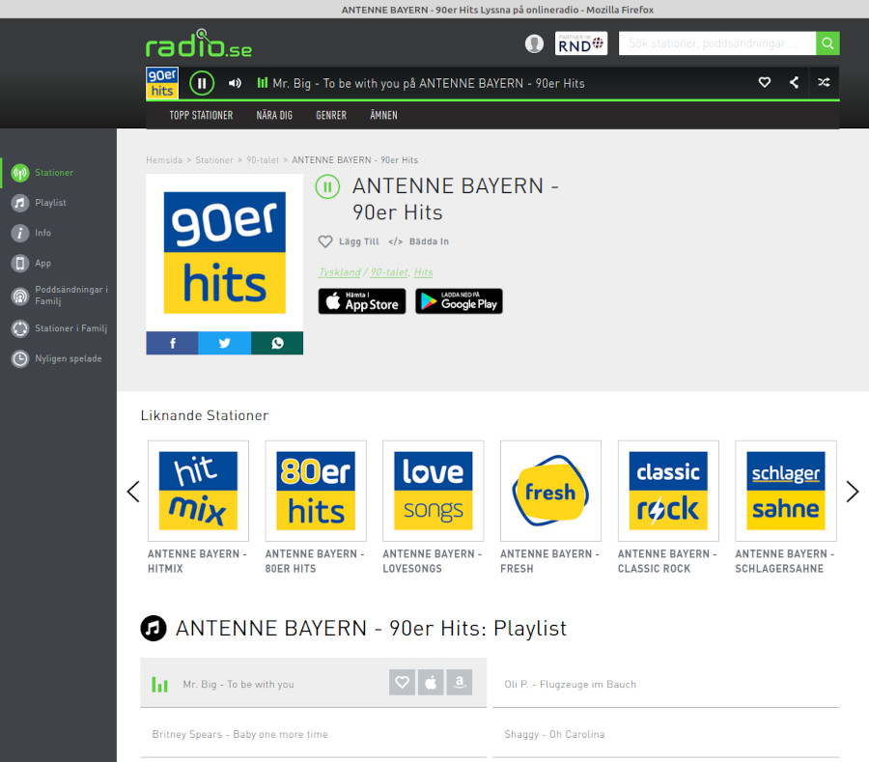Pause using the button beside the station title

click(327, 186)
